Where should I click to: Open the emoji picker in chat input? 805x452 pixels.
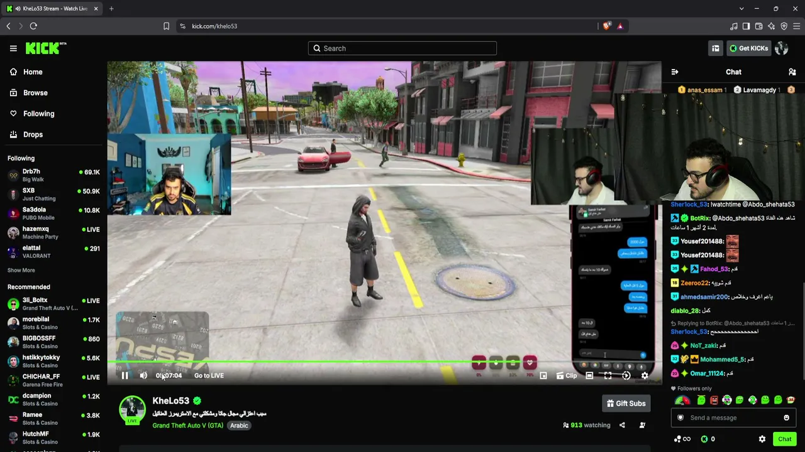click(x=786, y=418)
